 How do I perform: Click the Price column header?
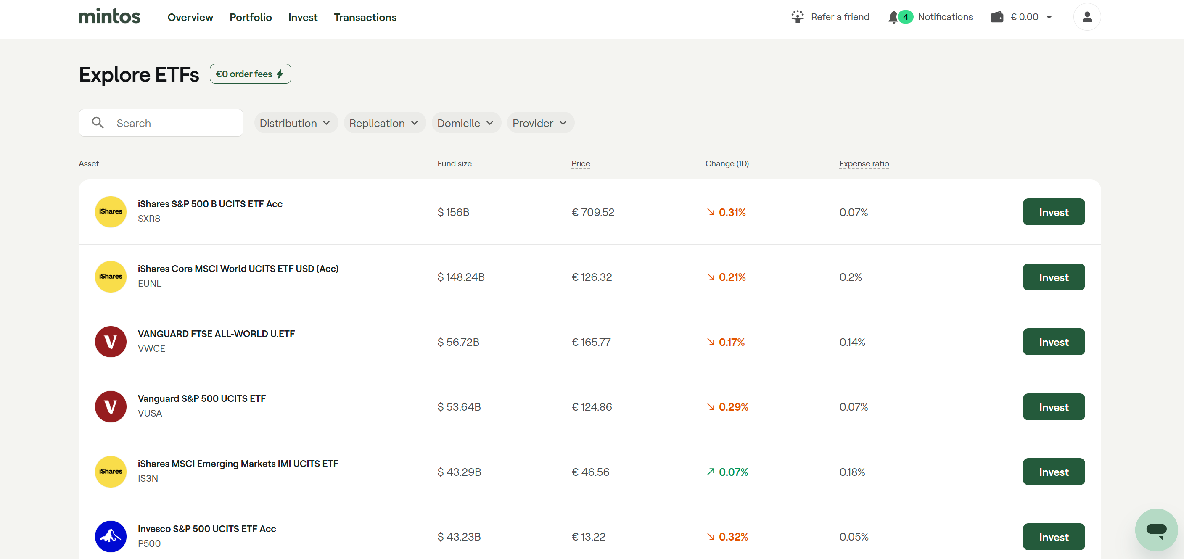581,163
